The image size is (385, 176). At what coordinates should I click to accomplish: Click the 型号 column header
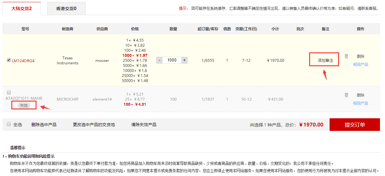25,29
